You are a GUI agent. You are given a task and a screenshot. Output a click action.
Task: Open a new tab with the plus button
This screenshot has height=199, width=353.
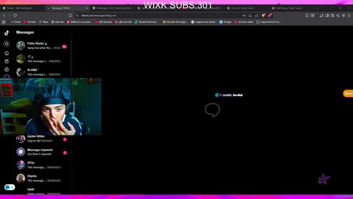(317, 8)
